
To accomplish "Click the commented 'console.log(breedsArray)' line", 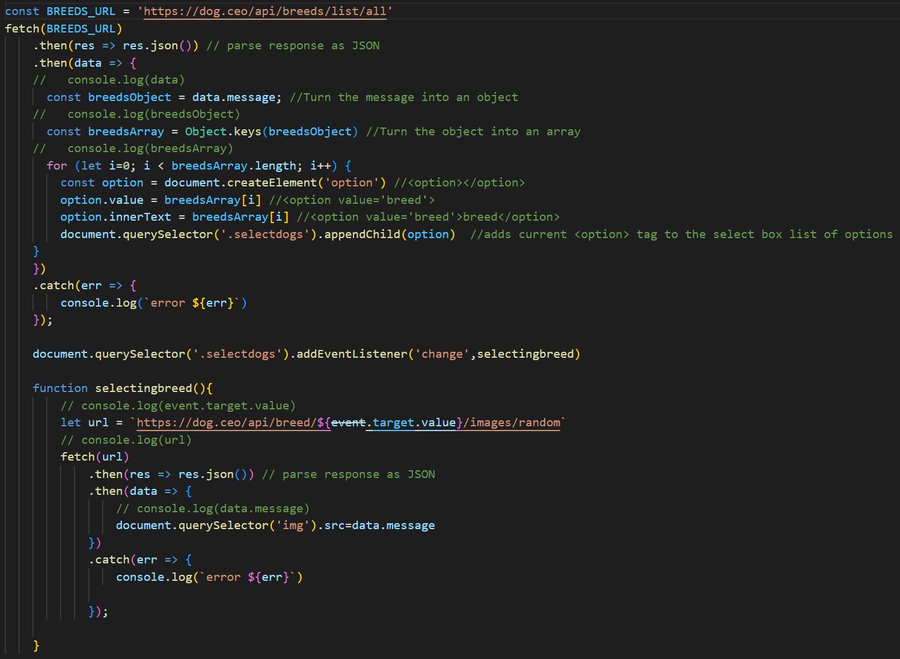I will (133, 149).
